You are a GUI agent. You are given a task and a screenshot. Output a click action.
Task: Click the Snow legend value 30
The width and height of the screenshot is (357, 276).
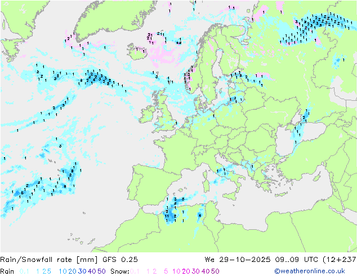(x=195, y=271)
